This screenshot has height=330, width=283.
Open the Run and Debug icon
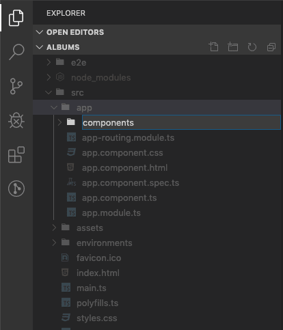click(16, 120)
